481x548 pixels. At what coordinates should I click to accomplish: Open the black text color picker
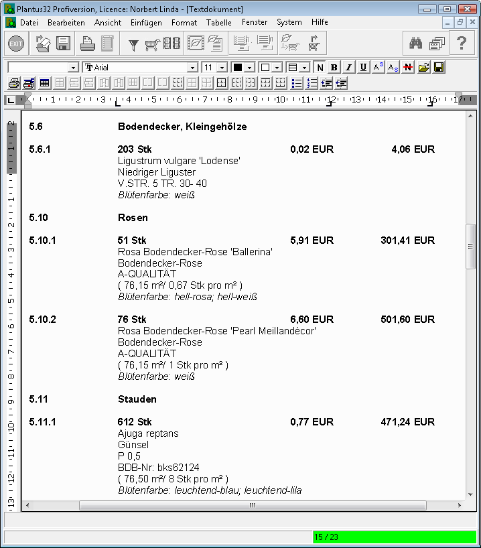(x=249, y=68)
